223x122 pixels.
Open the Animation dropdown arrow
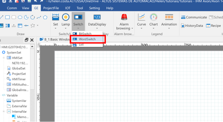[169, 28]
